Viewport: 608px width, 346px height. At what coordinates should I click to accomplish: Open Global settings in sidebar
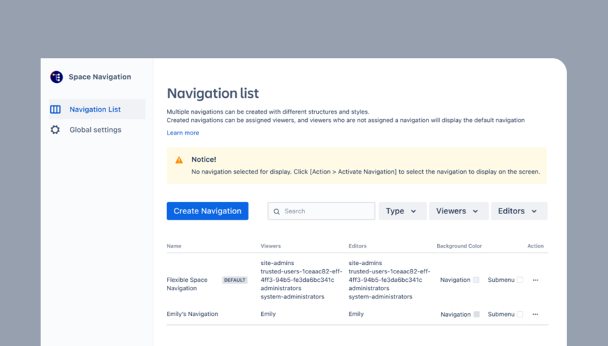tap(97, 130)
